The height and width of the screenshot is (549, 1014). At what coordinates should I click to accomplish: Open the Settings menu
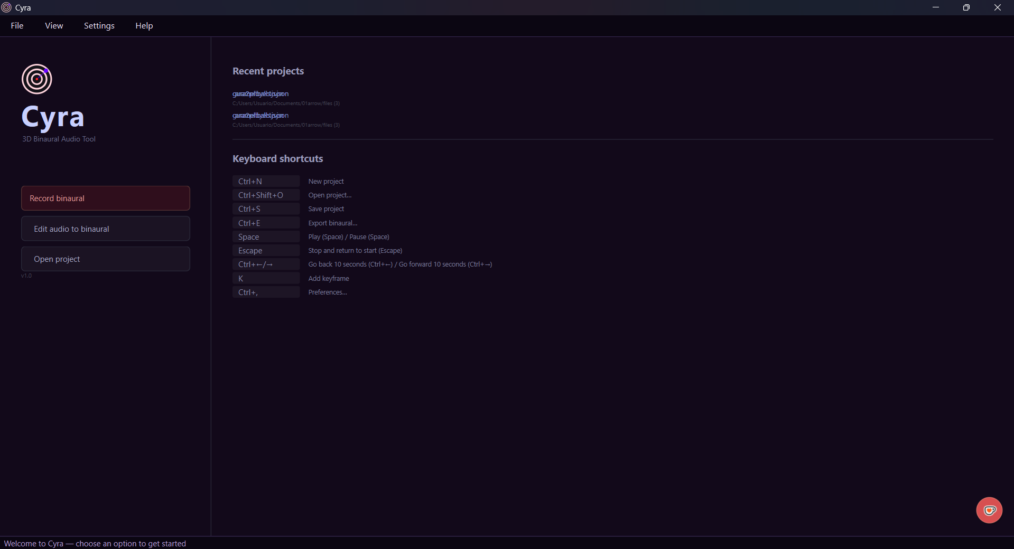point(99,25)
